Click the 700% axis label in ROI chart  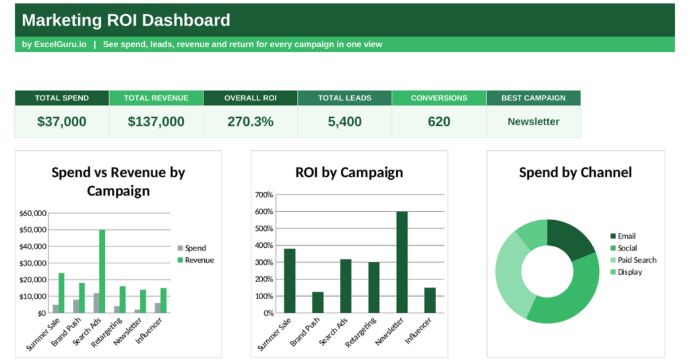pyautogui.click(x=264, y=195)
